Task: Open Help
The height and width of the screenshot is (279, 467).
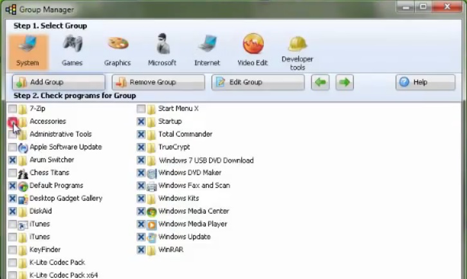Action: [425, 82]
